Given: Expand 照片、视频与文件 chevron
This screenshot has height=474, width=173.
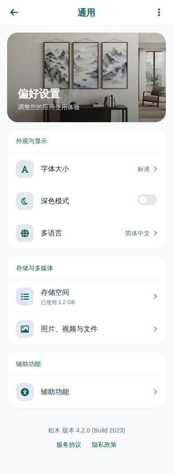Looking at the screenshot, I should 156,329.
